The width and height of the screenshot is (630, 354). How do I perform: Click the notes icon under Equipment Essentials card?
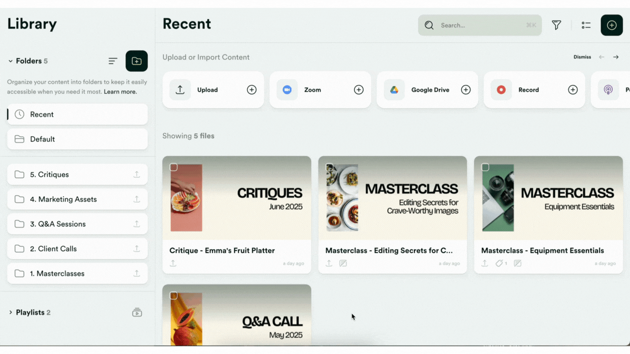(518, 264)
